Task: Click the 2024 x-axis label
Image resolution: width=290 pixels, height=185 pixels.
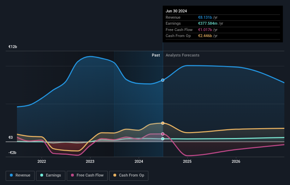Action: click(139, 161)
